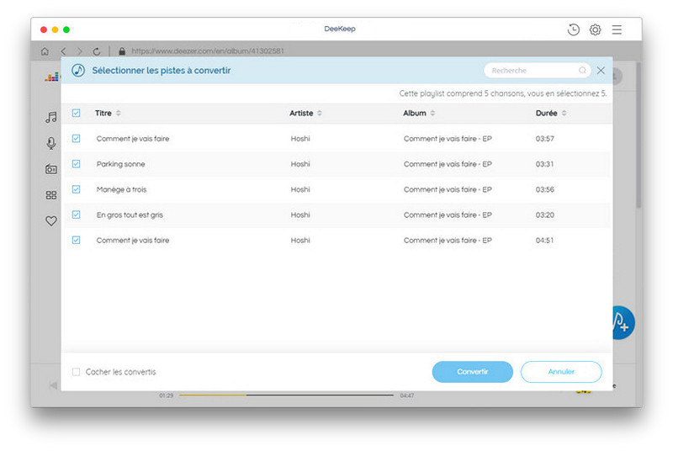673x451 pixels.
Task: Toggle the select-all tracks checkbox
Action: pyautogui.click(x=76, y=113)
